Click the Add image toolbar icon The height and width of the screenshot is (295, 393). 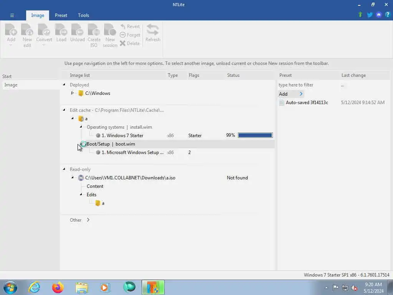click(11, 30)
